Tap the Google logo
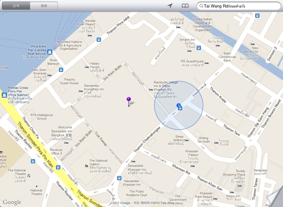Viewport: 283px width, 207px height. click(12, 202)
